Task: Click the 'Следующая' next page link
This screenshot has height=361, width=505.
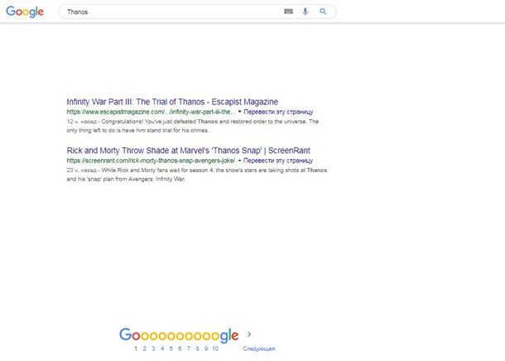Action: (258, 349)
